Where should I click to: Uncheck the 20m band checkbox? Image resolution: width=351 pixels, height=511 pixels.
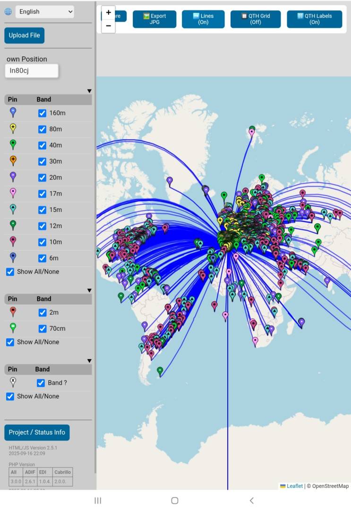point(42,177)
